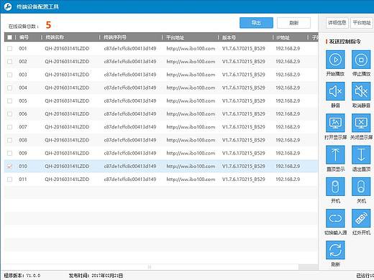
Task: Click the 打开显示屏 screen-on icon
Action: [335, 123]
